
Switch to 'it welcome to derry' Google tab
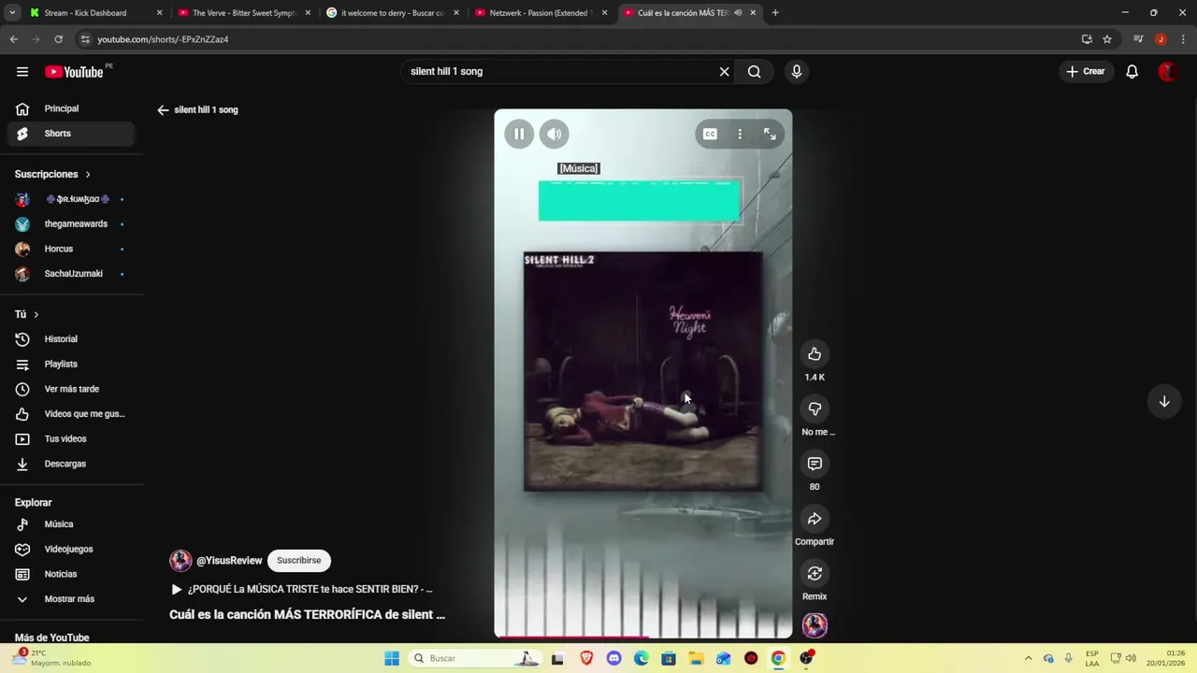[392, 13]
